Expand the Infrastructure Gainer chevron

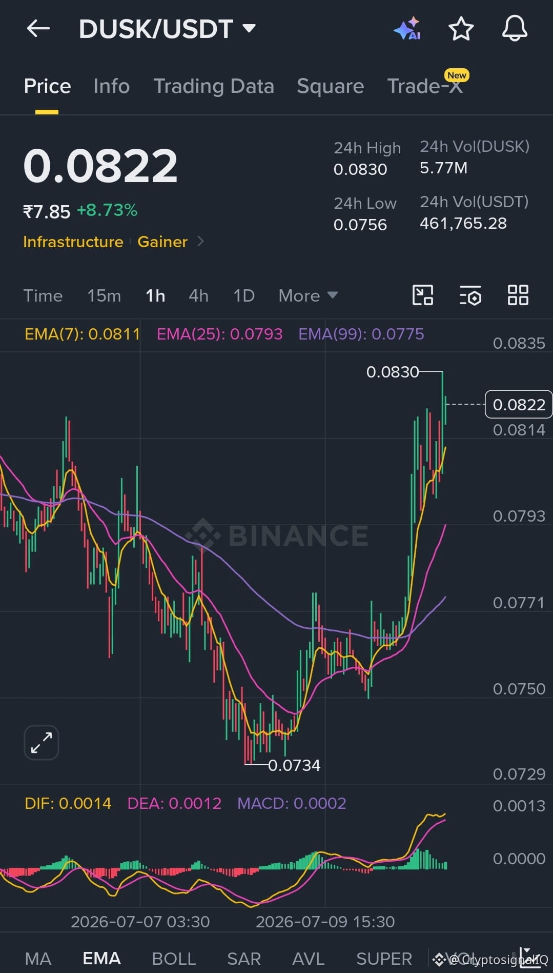tap(200, 241)
